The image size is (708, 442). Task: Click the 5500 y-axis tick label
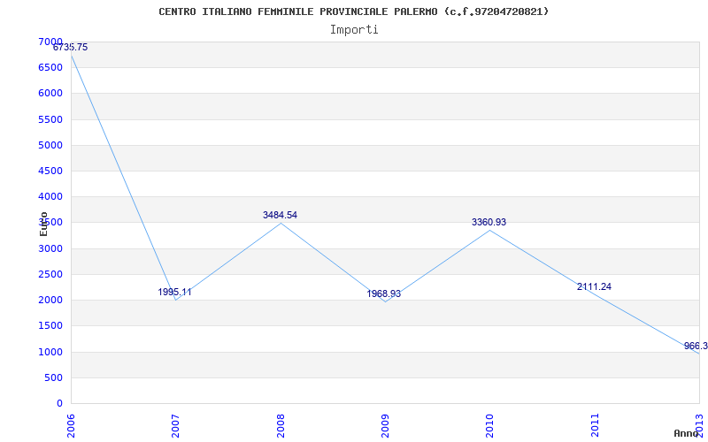[50, 119]
